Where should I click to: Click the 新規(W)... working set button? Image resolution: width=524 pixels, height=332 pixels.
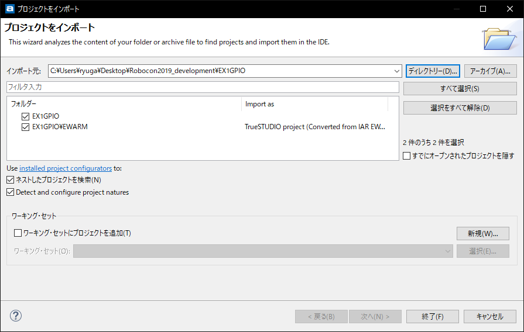pos(483,234)
